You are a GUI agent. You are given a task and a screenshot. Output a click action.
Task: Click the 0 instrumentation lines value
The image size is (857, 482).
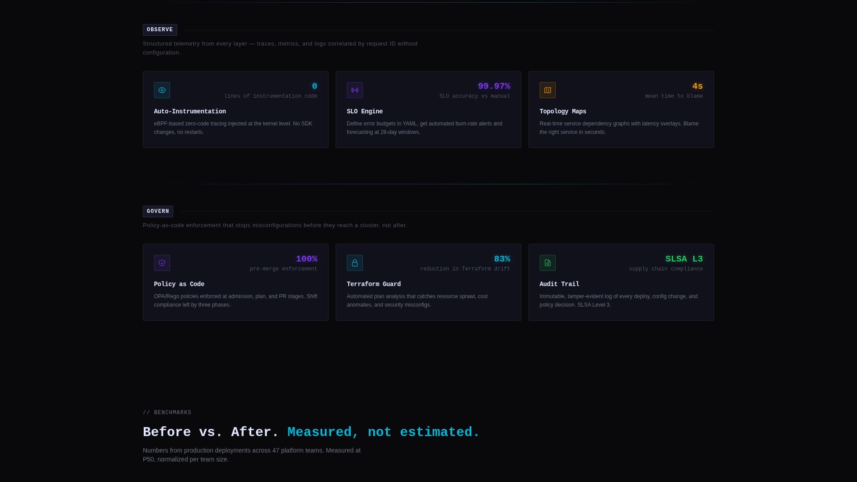[x=315, y=86]
